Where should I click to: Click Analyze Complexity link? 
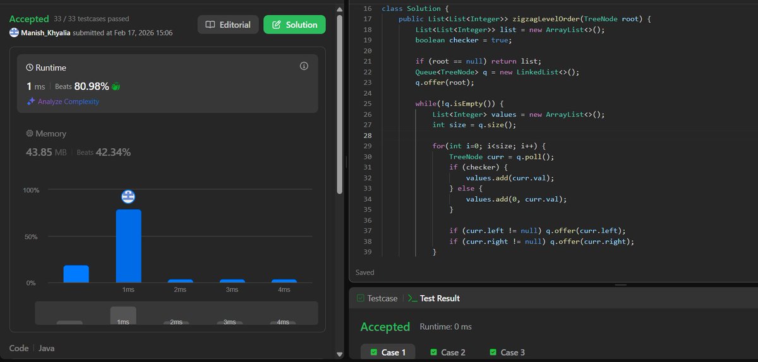click(68, 102)
